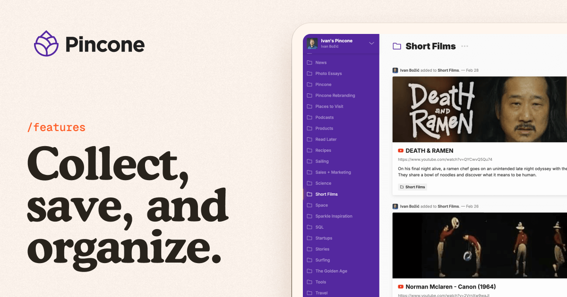Open the Photo Essays collection

tap(328, 74)
